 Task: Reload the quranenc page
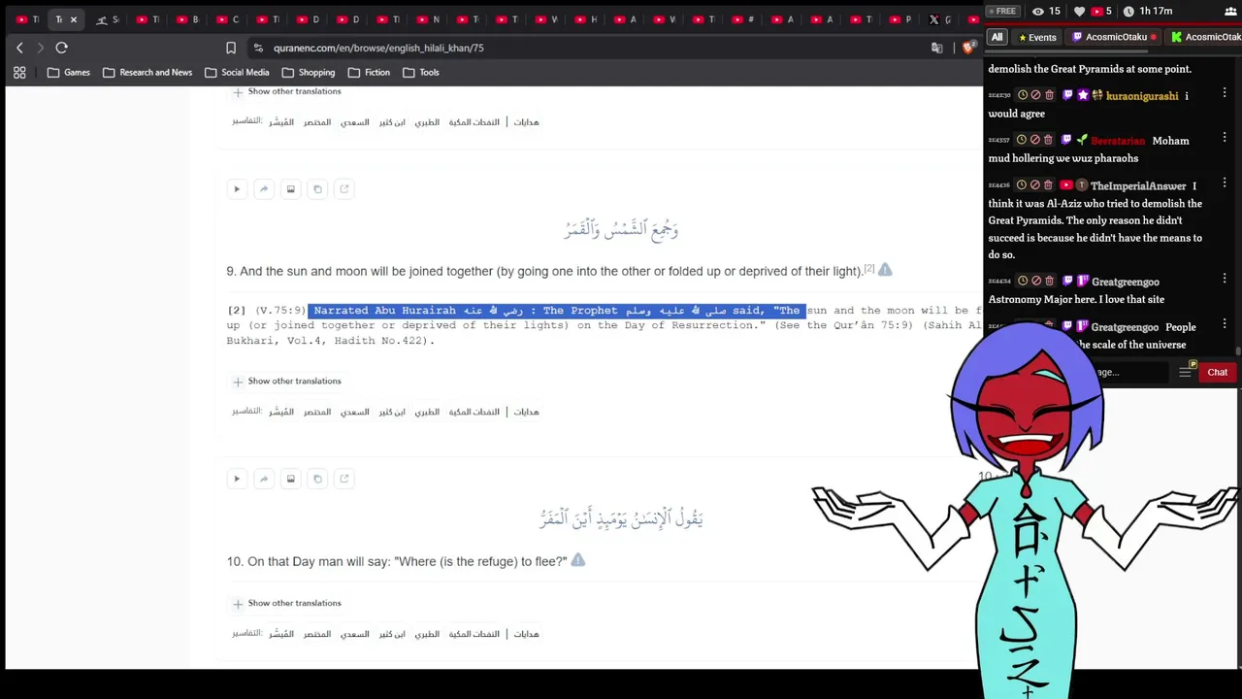coord(61,48)
